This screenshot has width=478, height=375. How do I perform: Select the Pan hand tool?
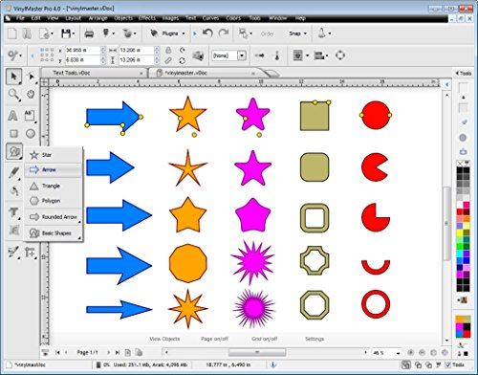(x=31, y=95)
